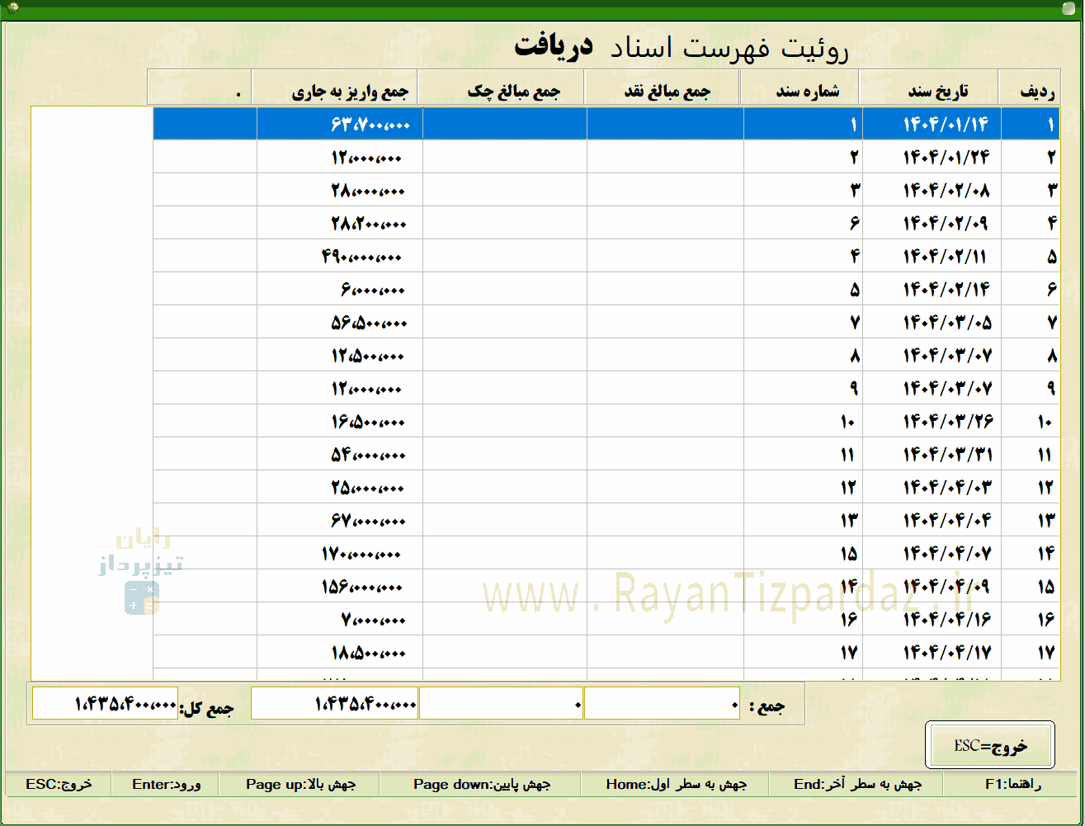Click ESC خروج status bar item

click(x=59, y=784)
